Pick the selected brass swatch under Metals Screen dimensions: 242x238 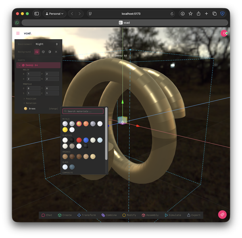79,123
